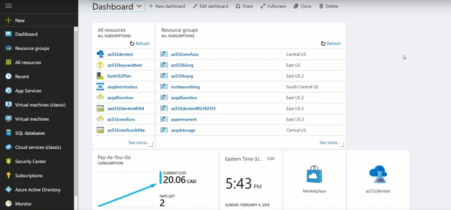Open the az532newfuncb04e storage icon
This screenshot has height=210, width=451.
(x=100, y=130)
